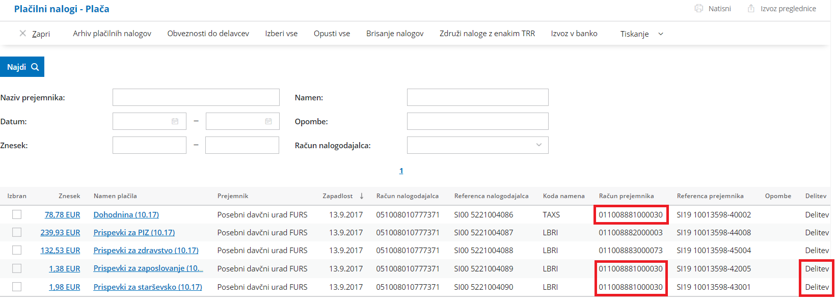Go to page 1 pagination link
Image resolution: width=837 pixels, height=302 pixels.
(401, 171)
